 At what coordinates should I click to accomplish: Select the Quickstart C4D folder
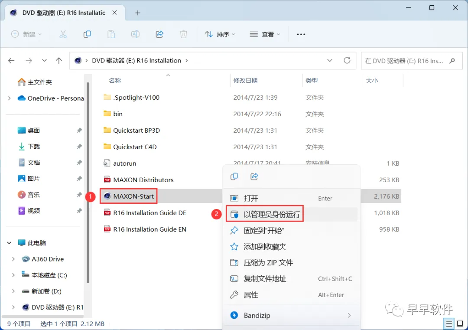[135, 147]
